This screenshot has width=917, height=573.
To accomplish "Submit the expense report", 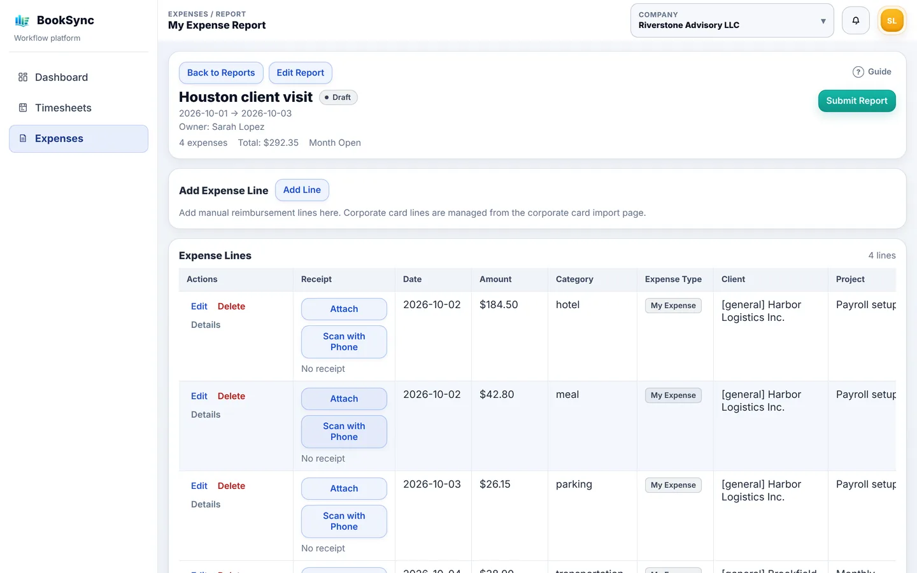I will click(x=857, y=101).
